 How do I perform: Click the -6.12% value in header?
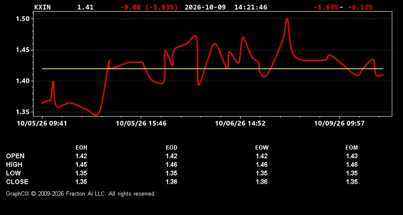(360, 7)
